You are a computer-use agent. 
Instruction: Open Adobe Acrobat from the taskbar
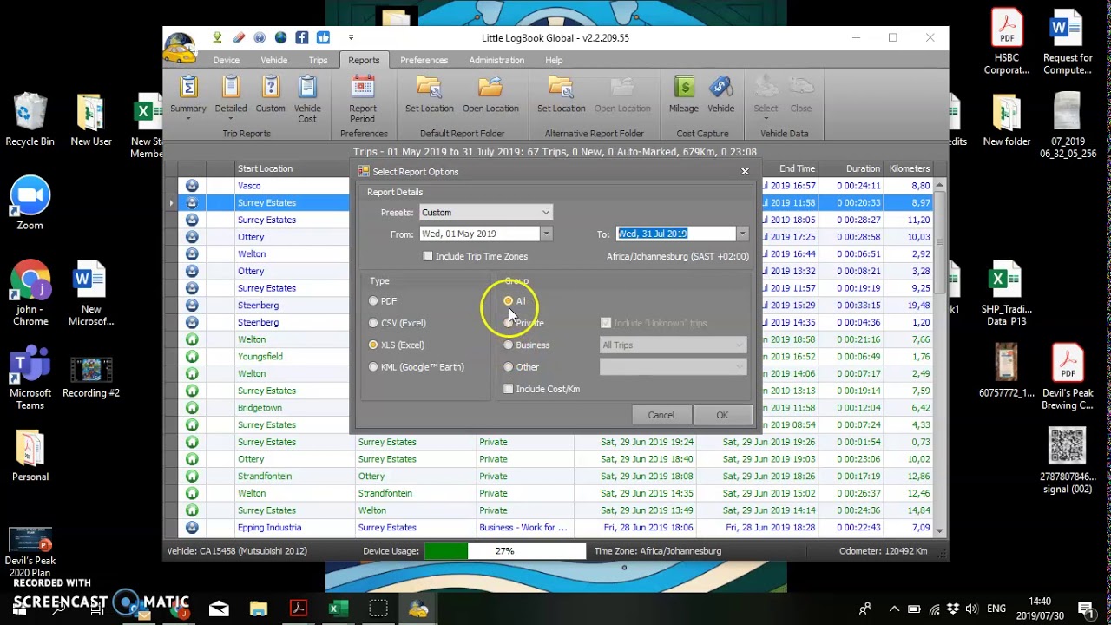pos(298,609)
